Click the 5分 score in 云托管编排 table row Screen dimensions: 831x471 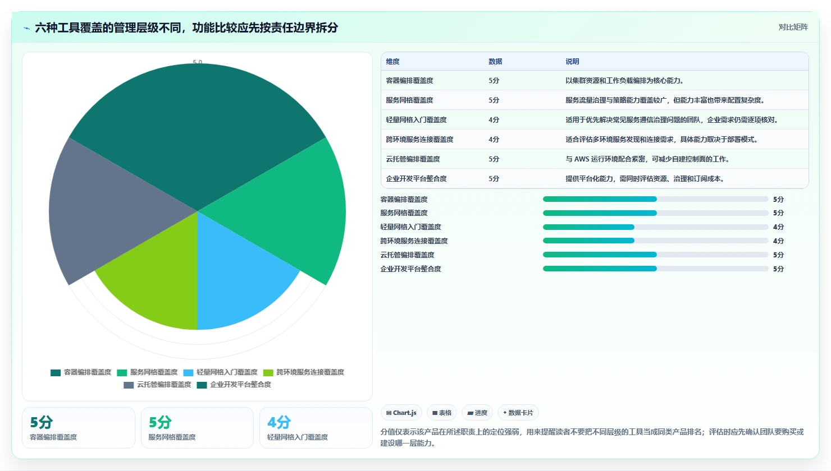point(494,159)
